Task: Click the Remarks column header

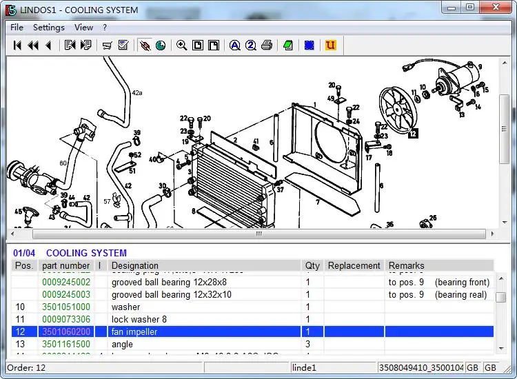Action: tap(439, 265)
